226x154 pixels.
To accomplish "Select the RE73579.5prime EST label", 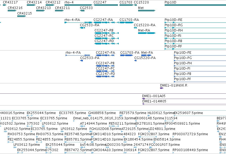I will click(x=133, y=113).
